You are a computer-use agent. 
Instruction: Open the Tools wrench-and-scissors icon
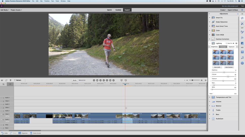point(242,24)
